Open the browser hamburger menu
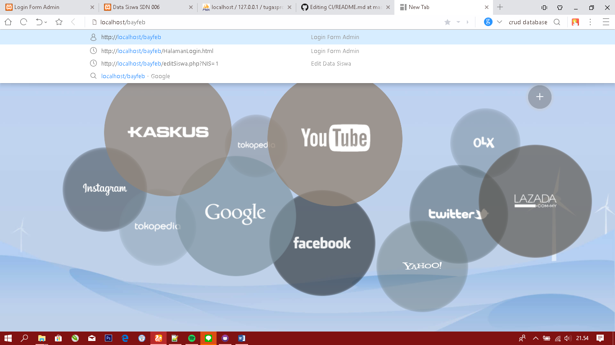Screen dimensions: 615x345 click(606, 22)
